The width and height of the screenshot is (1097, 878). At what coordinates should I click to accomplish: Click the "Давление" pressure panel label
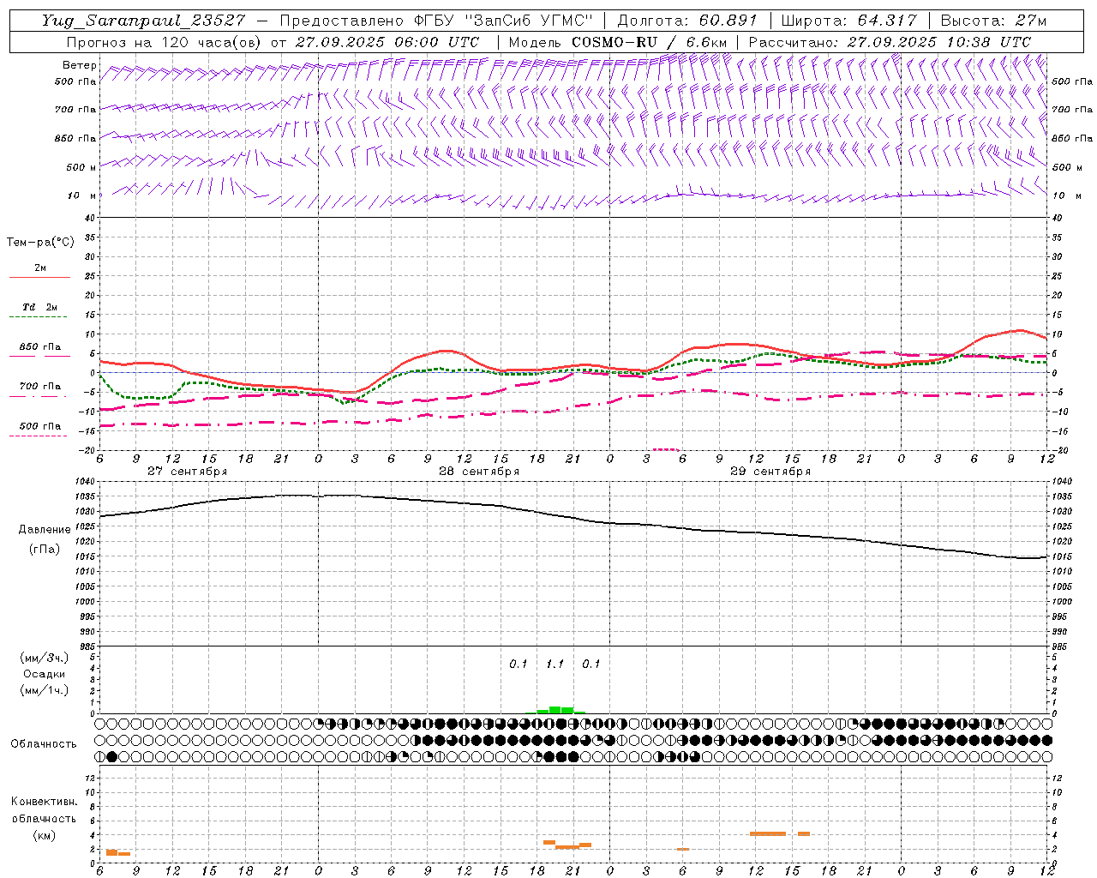click(45, 530)
